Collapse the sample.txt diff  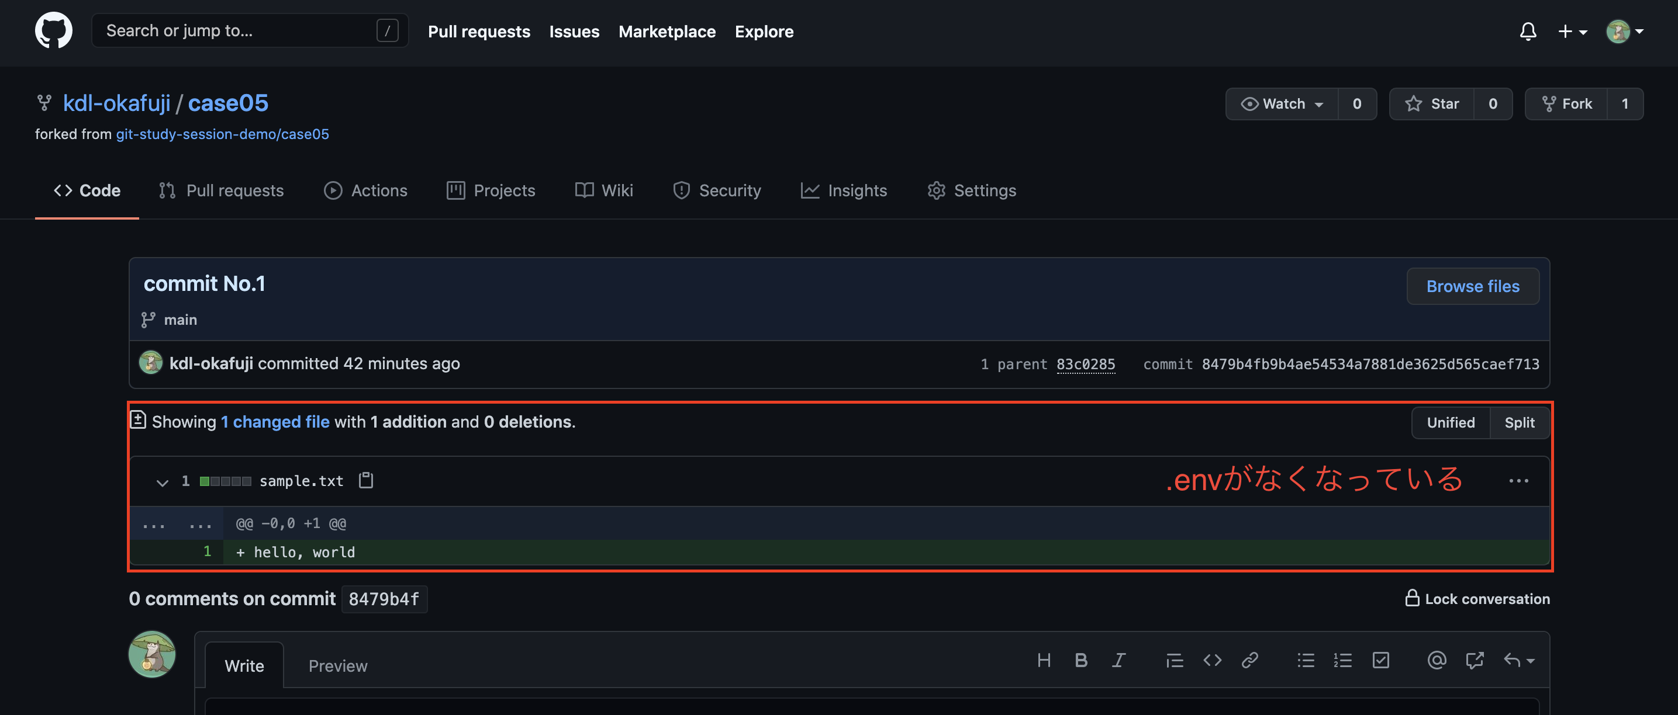pyautogui.click(x=162, y=482)
